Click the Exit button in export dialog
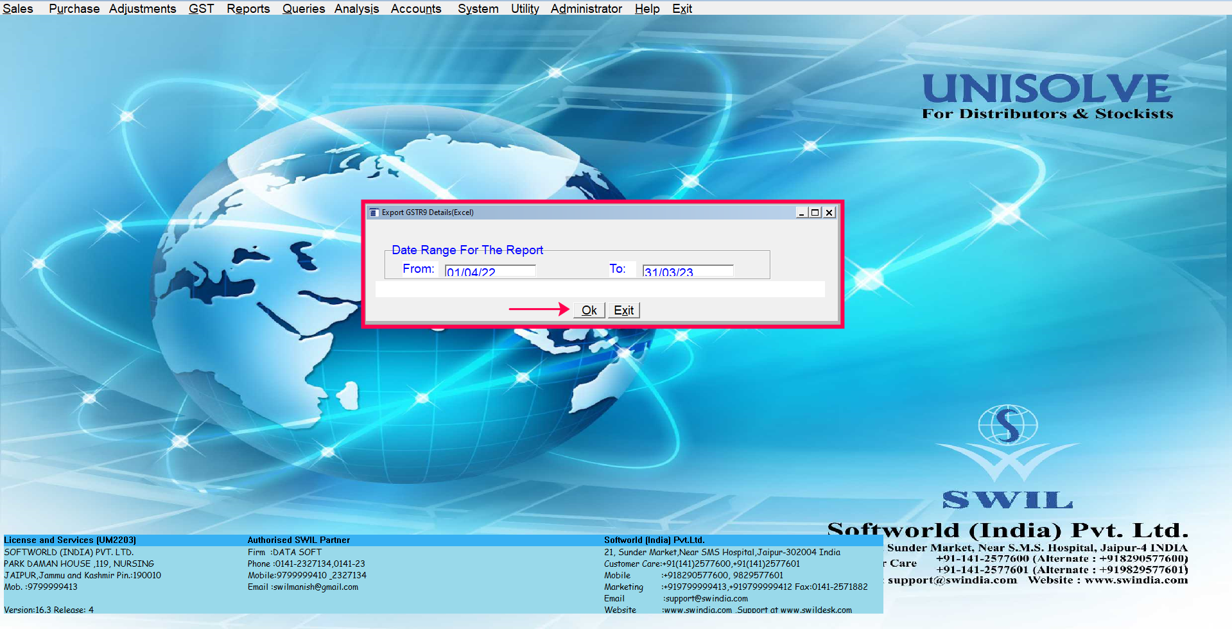The width and height of the screenshot is (1232, 629). [623, 310]
